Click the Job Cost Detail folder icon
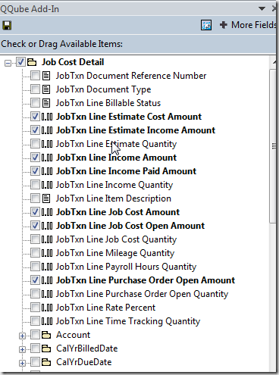The width and height of the screenshot is (279, 375). (x=32, y=62)
